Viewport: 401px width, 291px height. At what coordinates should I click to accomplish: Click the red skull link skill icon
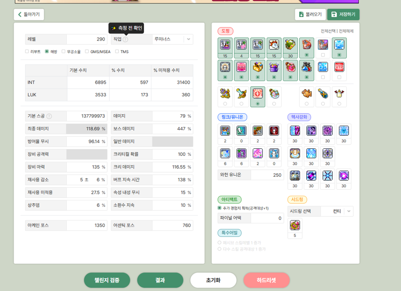(274, 131)
